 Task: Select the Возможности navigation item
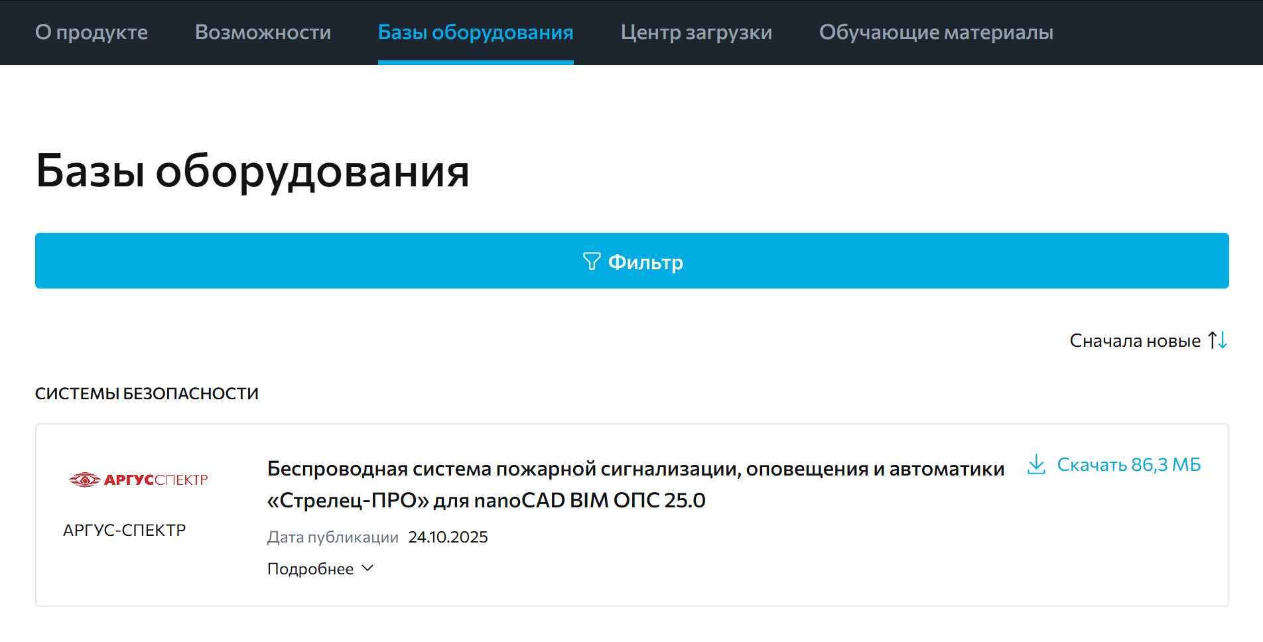263,32
